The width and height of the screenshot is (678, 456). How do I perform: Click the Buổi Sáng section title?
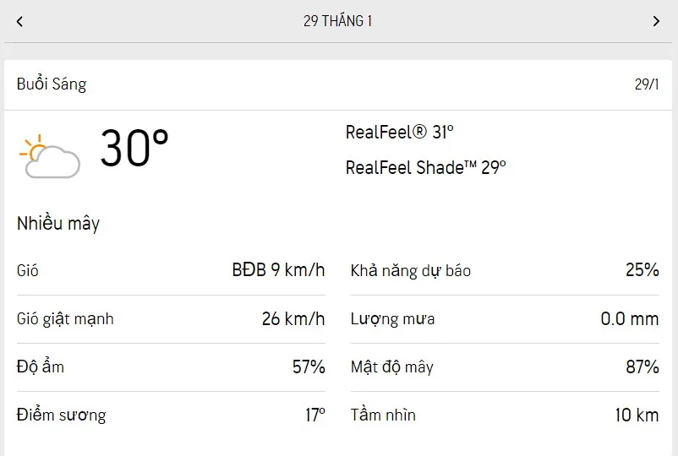52,84
